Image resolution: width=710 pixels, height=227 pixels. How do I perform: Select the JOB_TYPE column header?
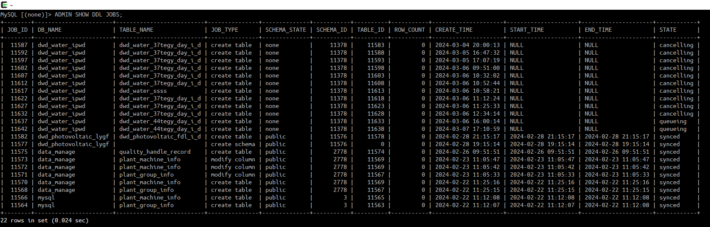(225, 30)
